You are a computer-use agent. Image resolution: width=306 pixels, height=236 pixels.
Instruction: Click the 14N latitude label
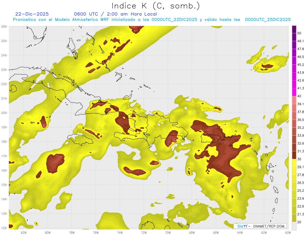click(4, 199)
